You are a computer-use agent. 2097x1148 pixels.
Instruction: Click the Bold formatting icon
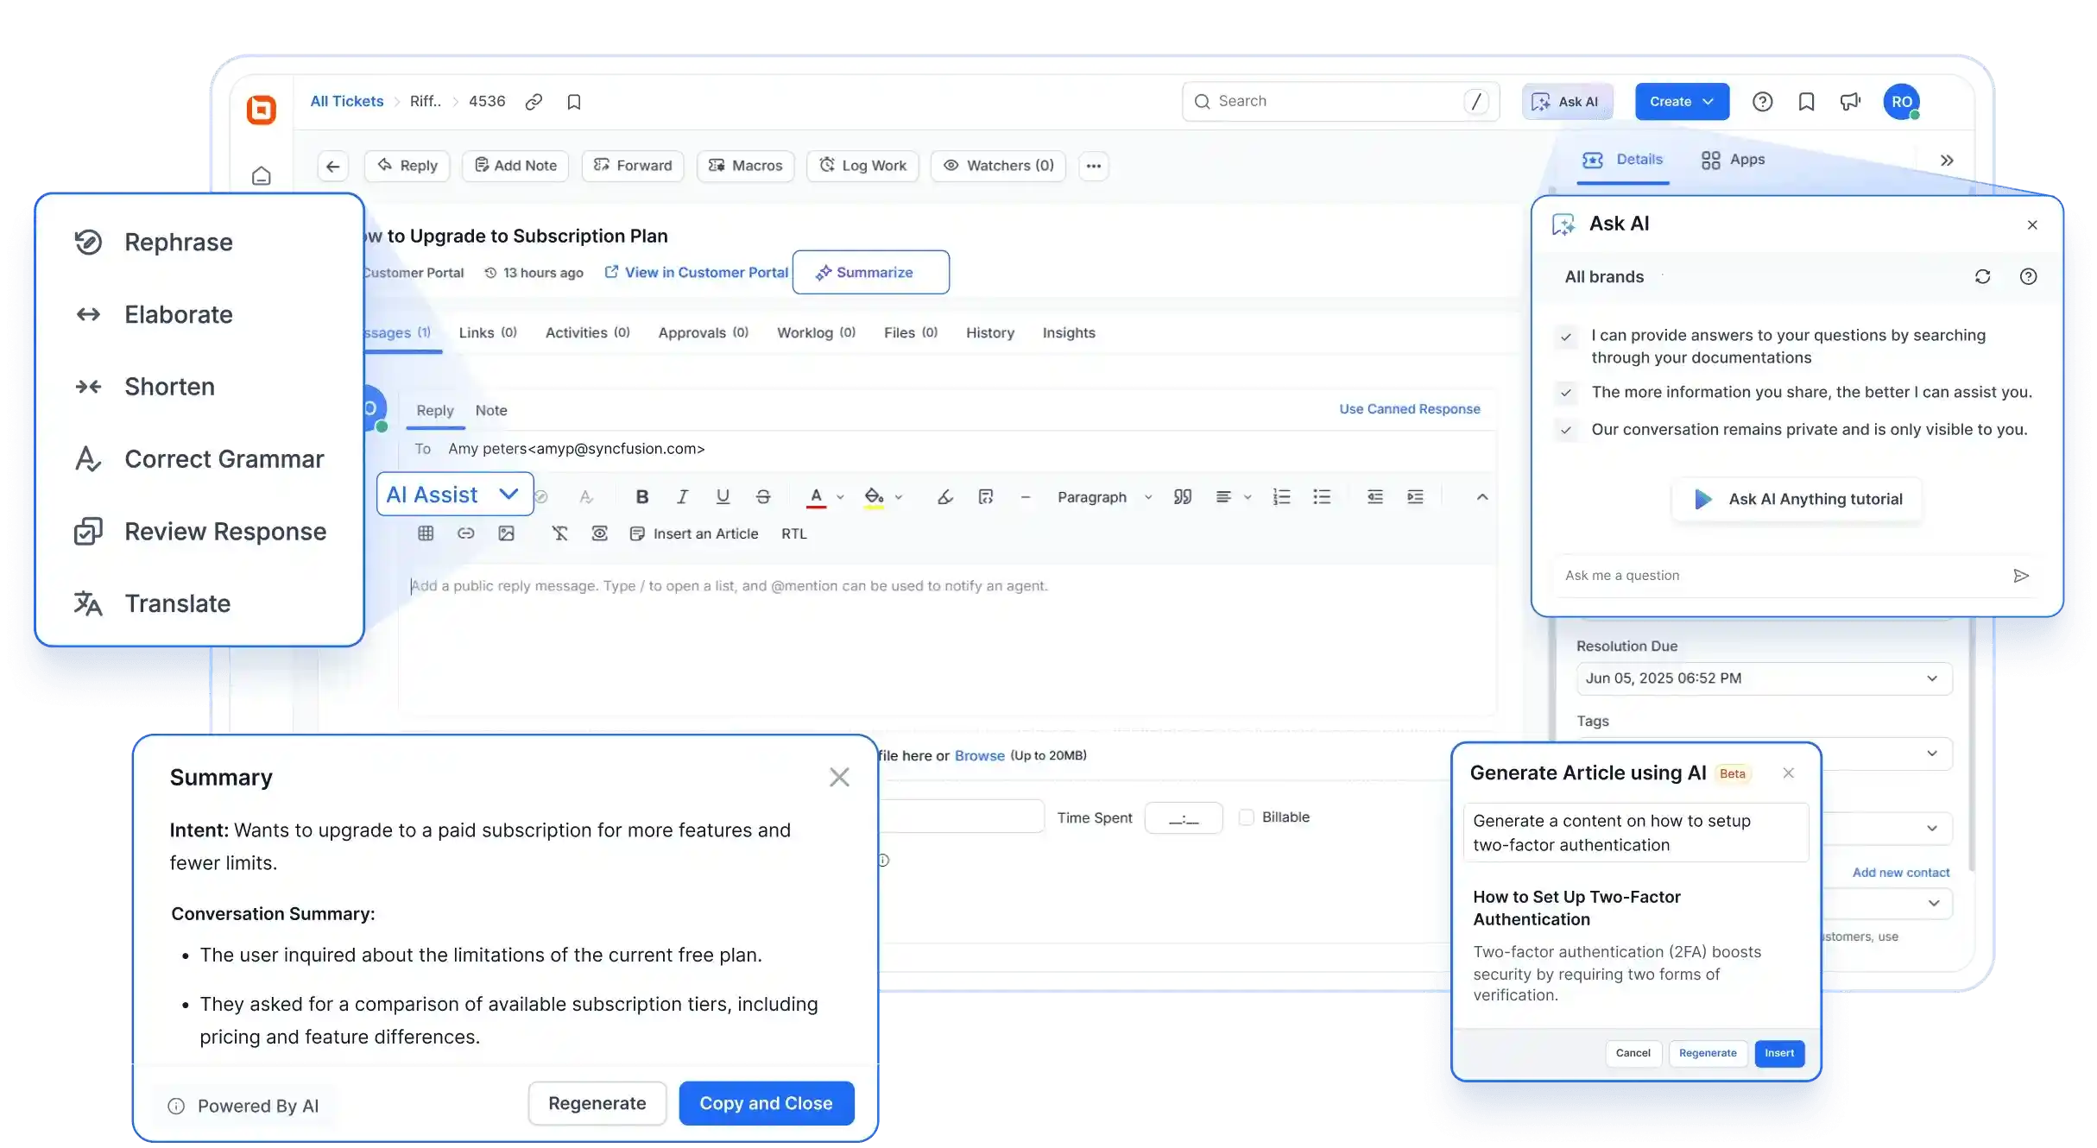point(641,497)
